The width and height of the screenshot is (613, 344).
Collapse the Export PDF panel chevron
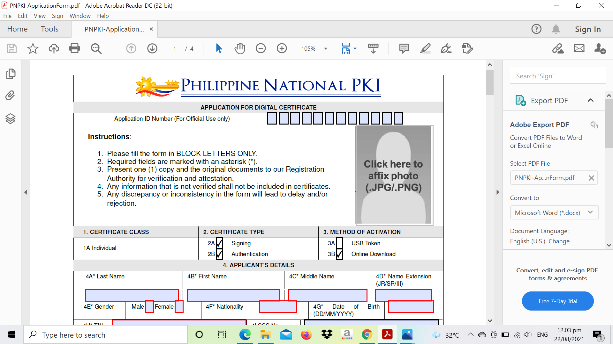pyautogui.click(x=590, y=100)
